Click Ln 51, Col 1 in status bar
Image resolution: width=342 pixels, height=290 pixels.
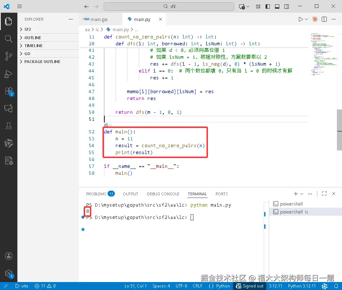pos(135,286)
